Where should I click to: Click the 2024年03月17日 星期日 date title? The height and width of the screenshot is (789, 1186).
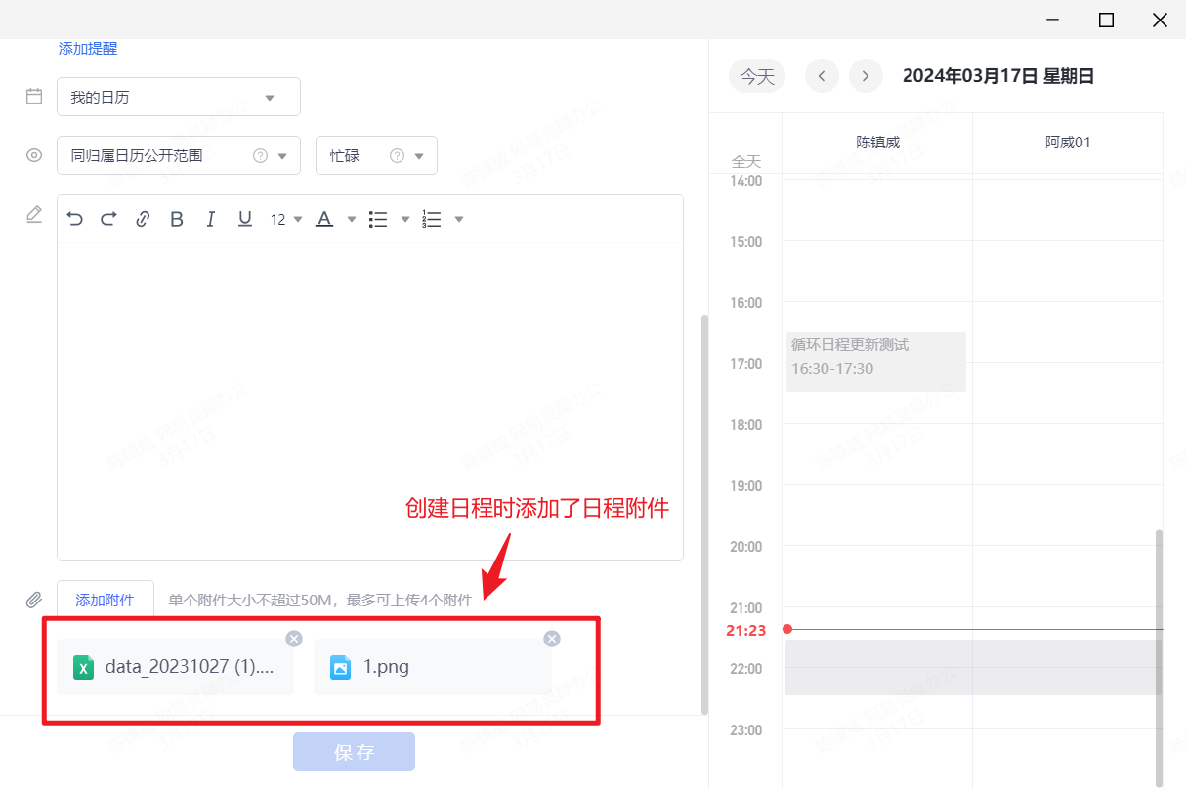point(998,76)
